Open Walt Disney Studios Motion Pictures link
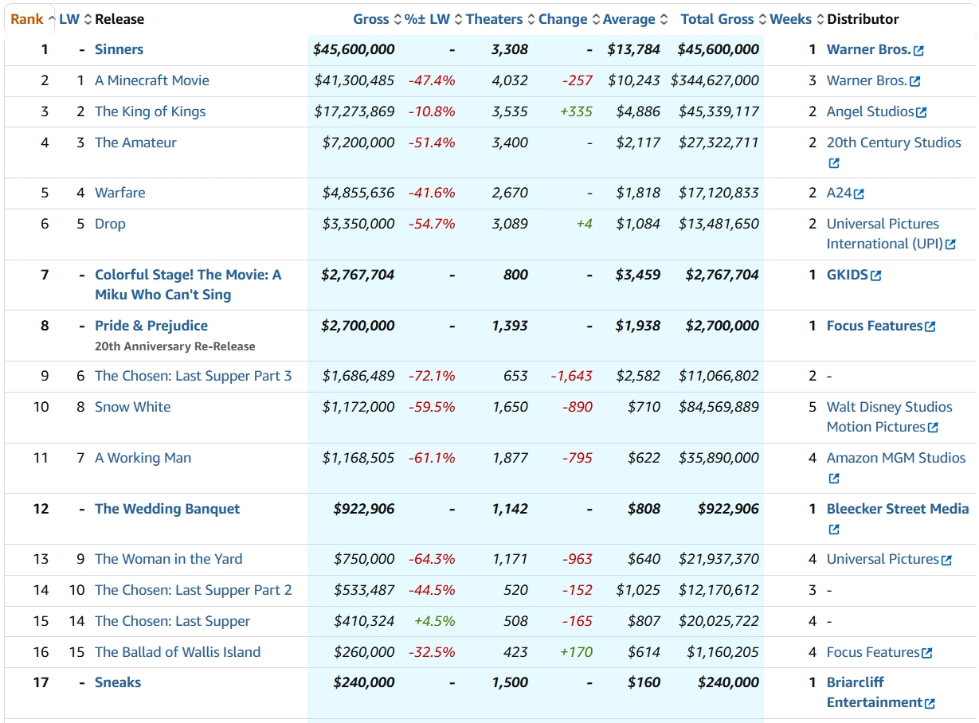979x723 pixels. [890, 416]
